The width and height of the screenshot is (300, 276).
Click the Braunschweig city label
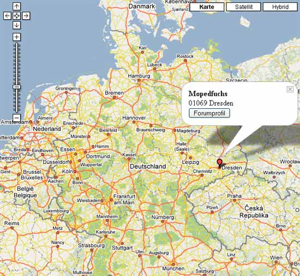[151, 130]
